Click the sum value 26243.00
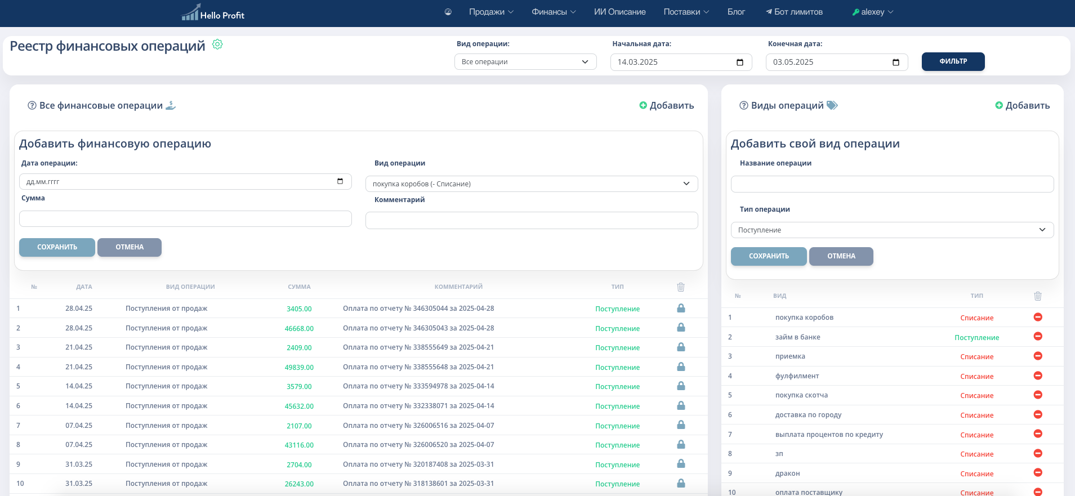This screenshot has width=1075, height=496. pyautogui.click(x=299, y=484)
